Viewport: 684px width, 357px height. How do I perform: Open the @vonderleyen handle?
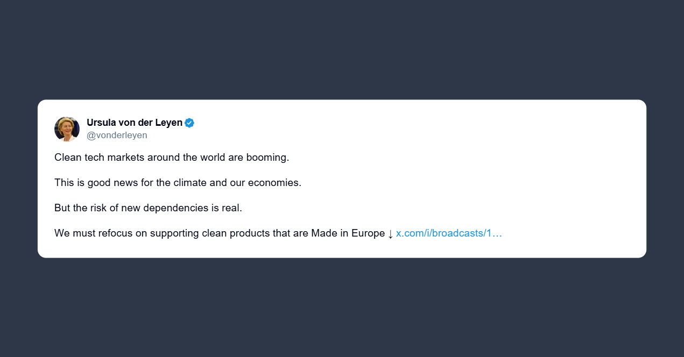click(117, 135)
